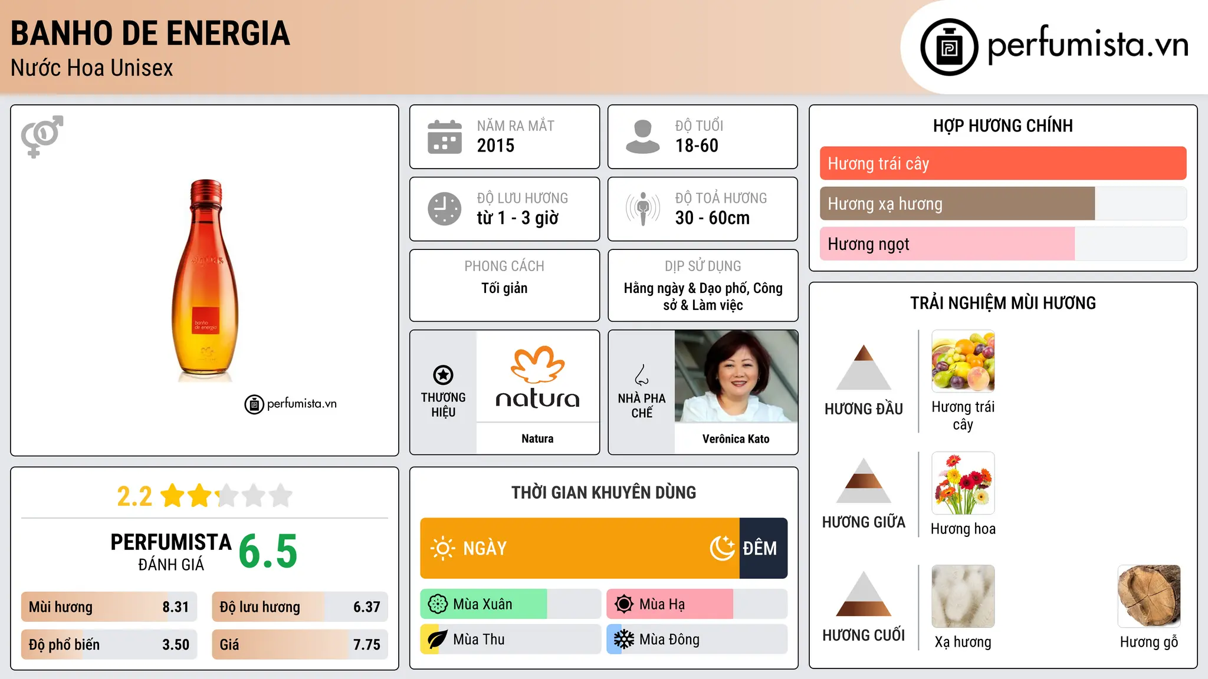
Task: Click the unisex gender symbol icon
Action: pyautogui.click(x=42, y=136)
